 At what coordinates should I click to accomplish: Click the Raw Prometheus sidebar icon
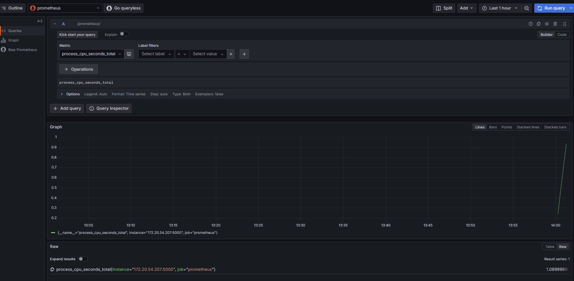click(x=3, y=50)
